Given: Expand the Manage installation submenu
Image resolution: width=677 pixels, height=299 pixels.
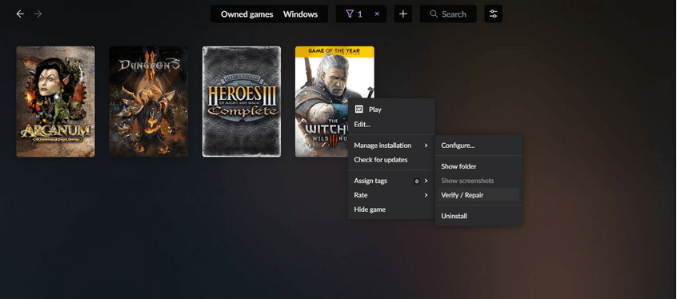Looking at the screenshot, I should pos(391,146).
